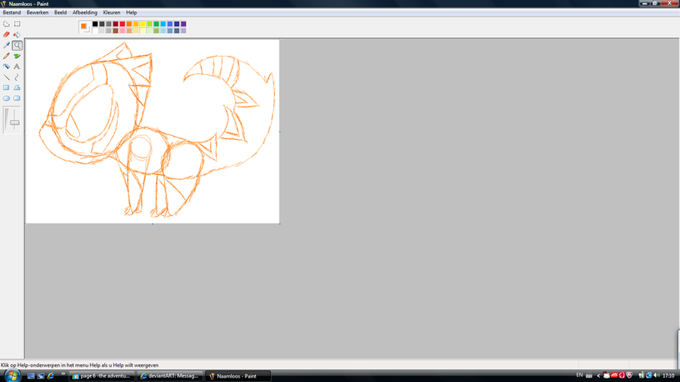Select the Ellipse shape tool
This screenshot has height=382, width=680.
[6, 98]
